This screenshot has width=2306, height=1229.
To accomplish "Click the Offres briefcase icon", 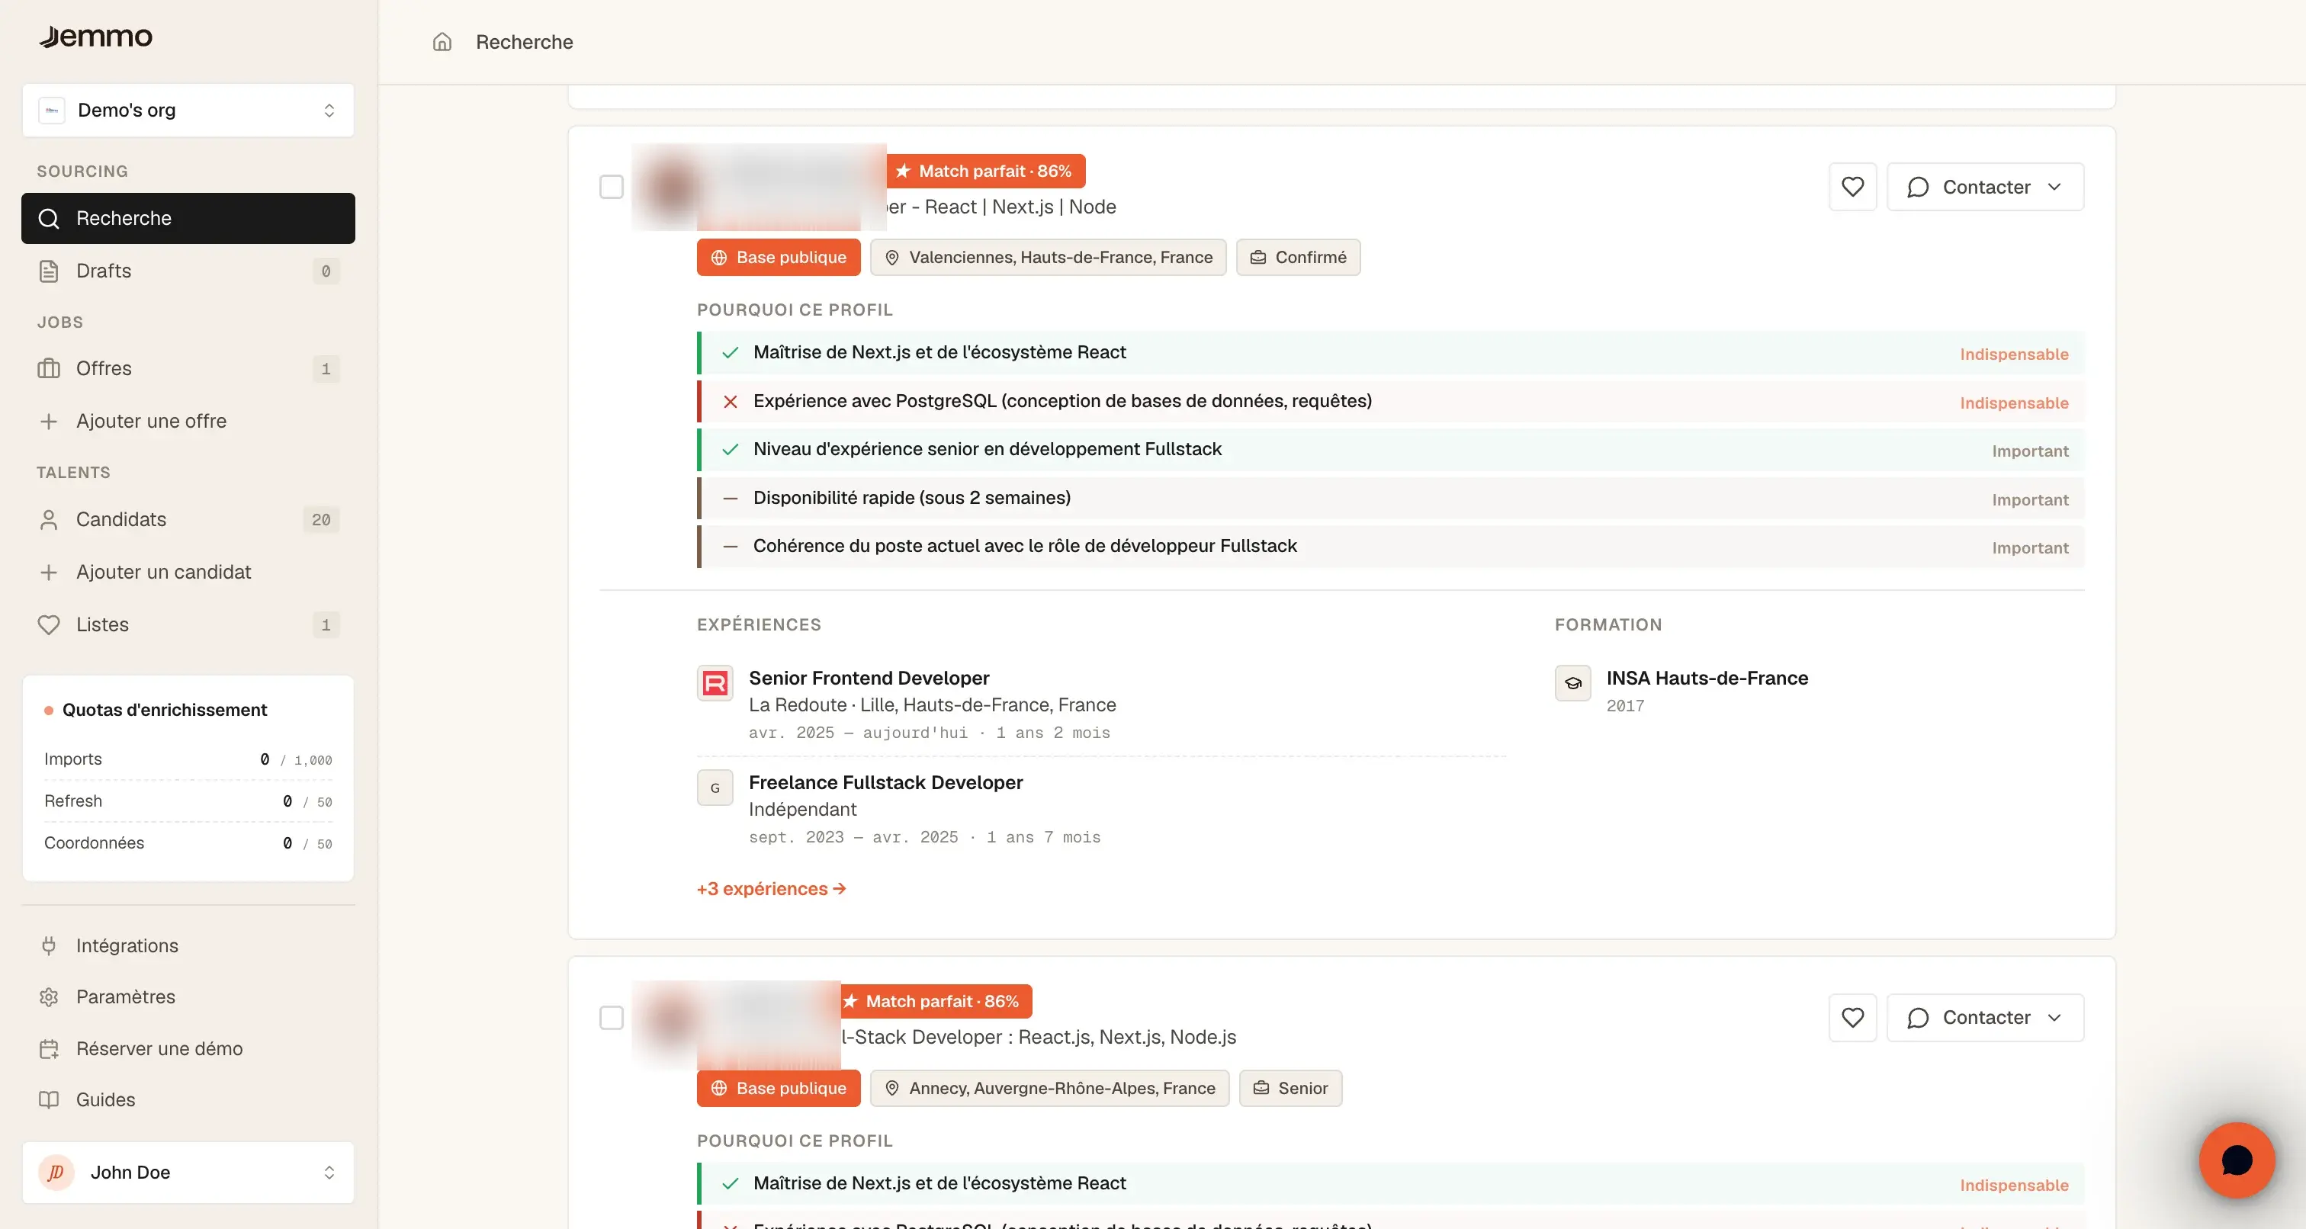I will click(x=50, y=369).
